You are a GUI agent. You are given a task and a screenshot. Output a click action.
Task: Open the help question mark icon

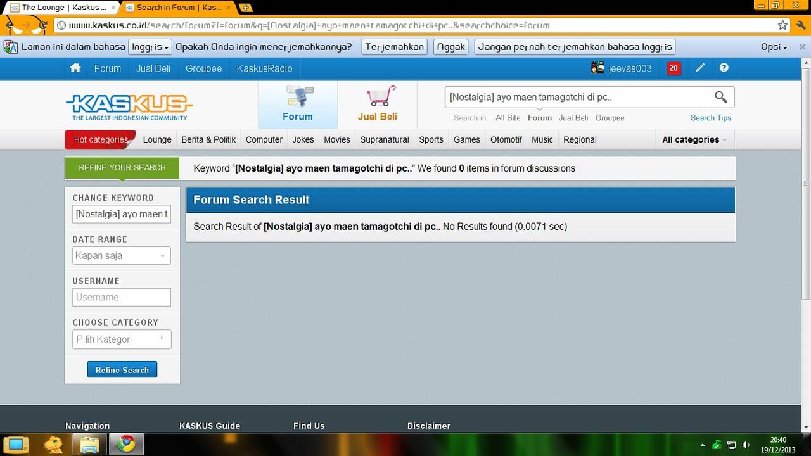click(x=724, y=68)
